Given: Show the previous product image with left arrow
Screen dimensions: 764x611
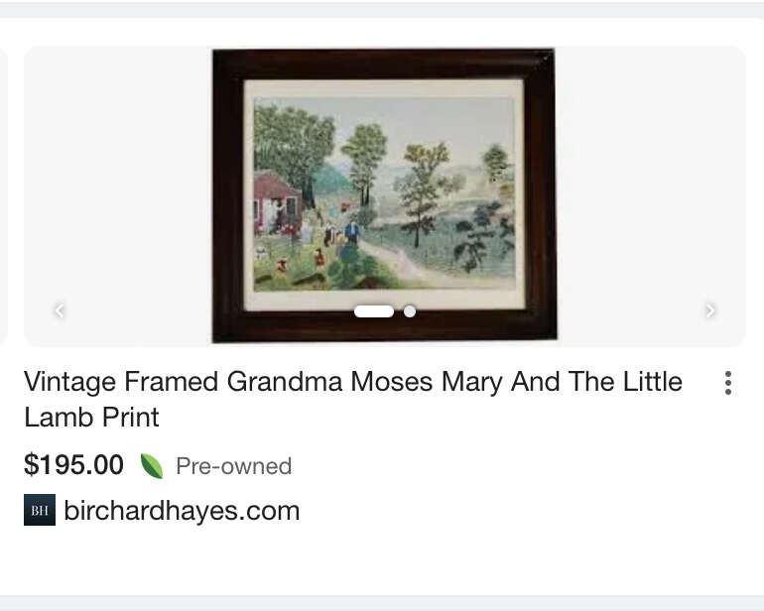Looking at the screenshot, I should point(60,310).
